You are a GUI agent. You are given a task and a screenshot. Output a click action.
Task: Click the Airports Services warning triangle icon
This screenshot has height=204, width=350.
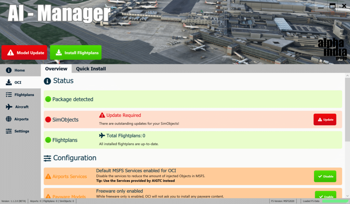click(x=48, y=177)
